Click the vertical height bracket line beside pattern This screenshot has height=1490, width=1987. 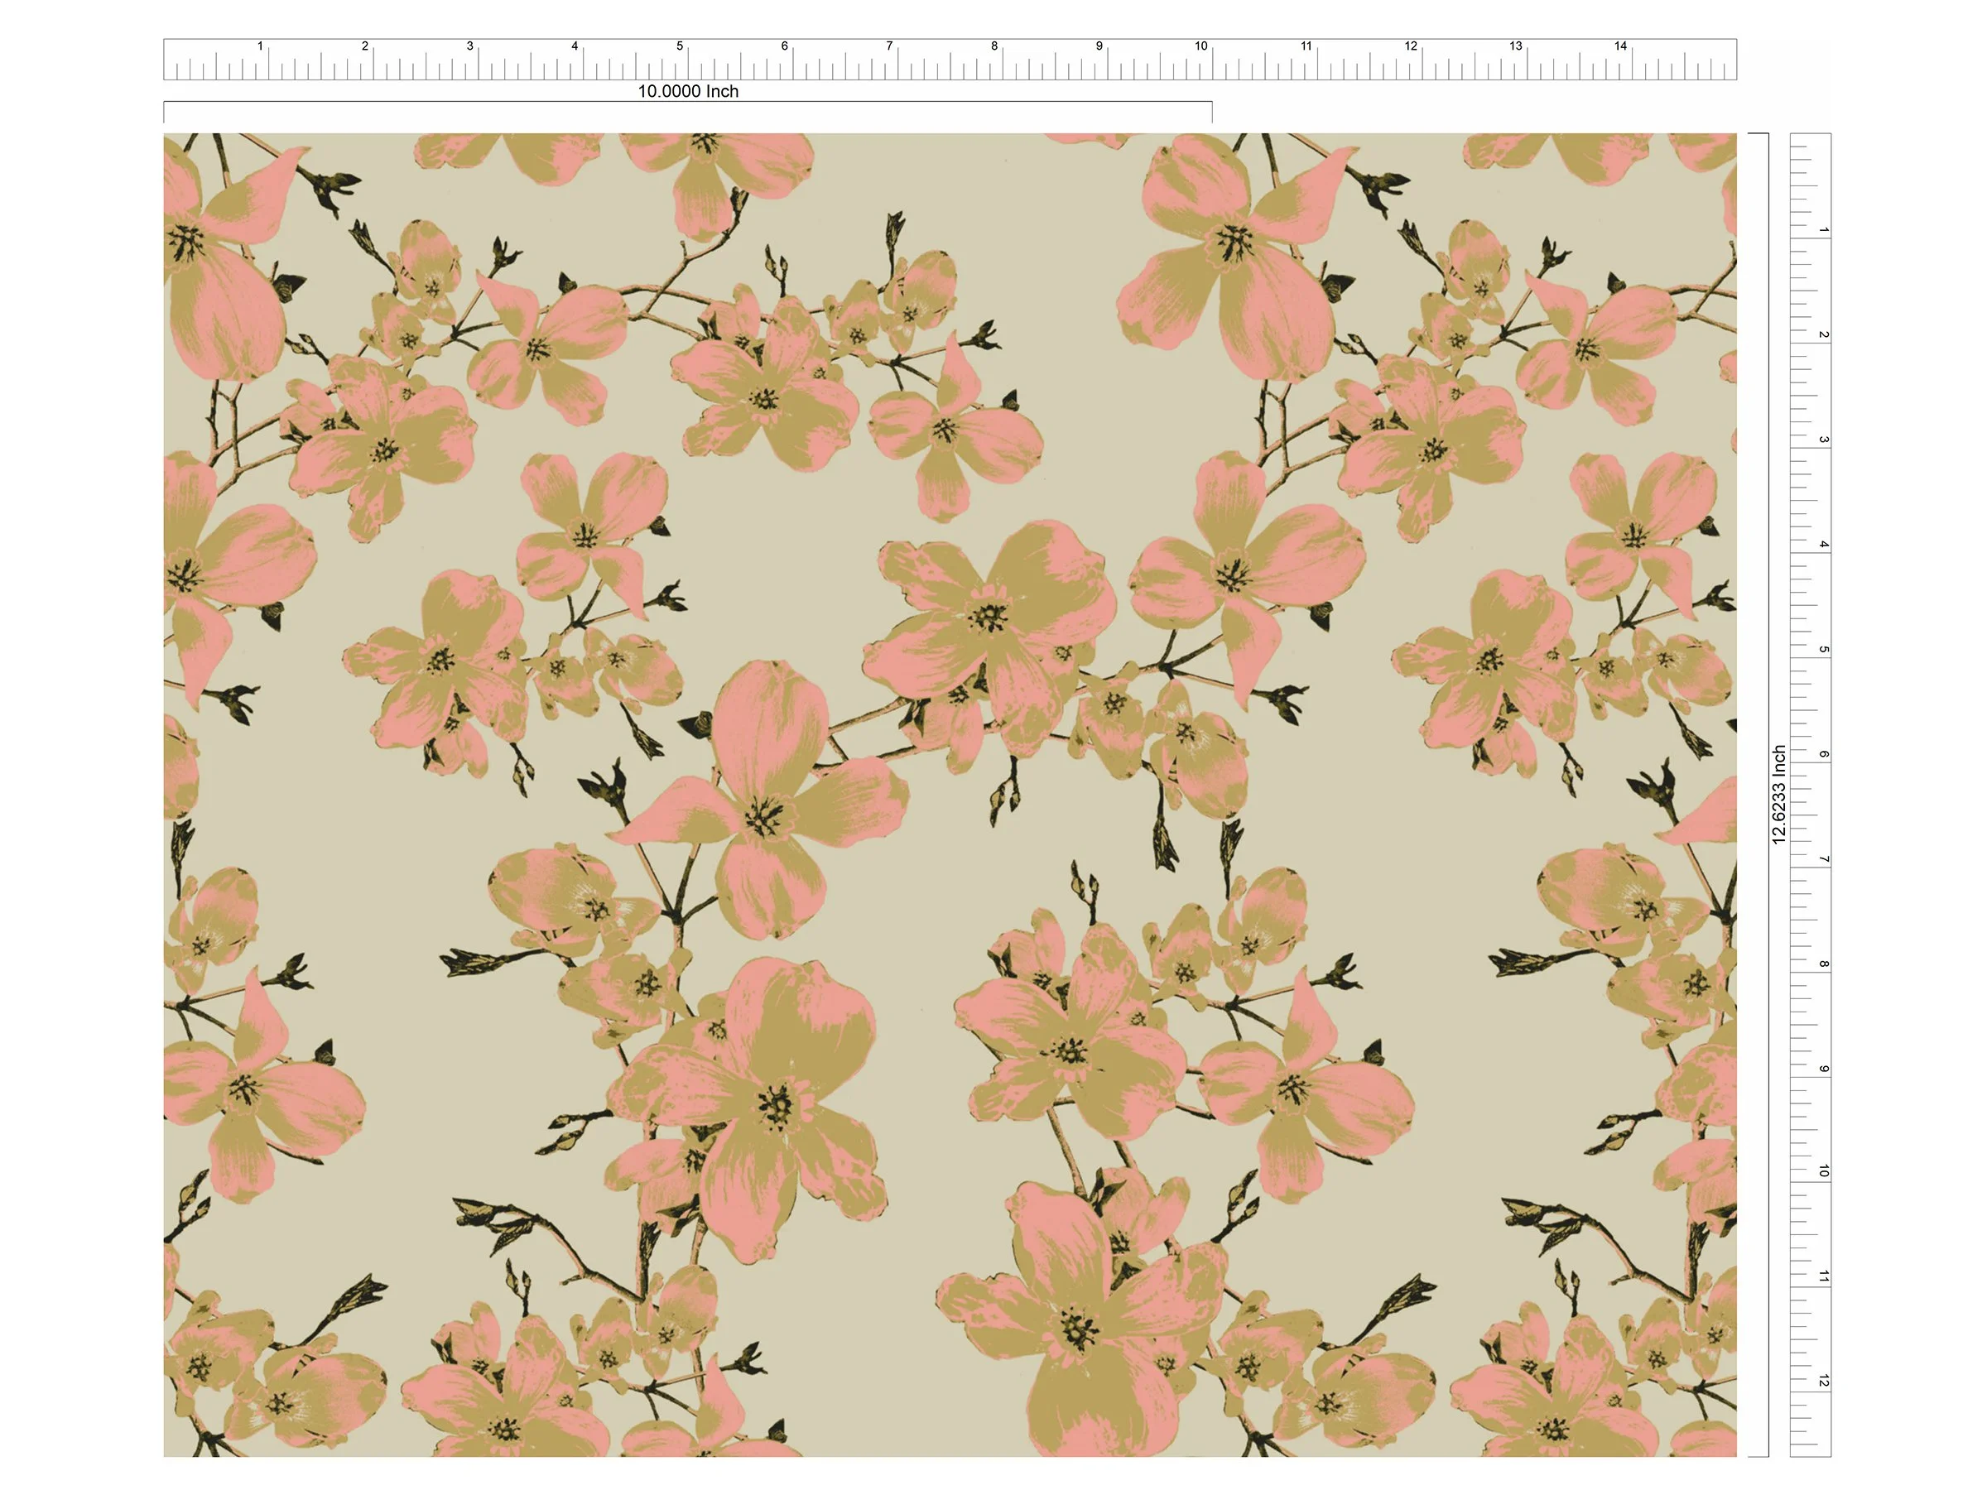[x=1768, y=539]
